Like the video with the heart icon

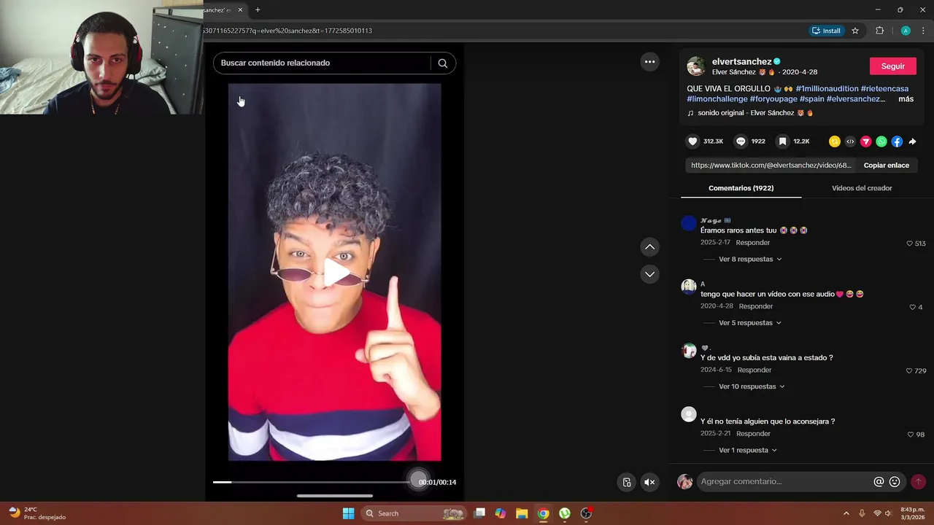[693, 141]
